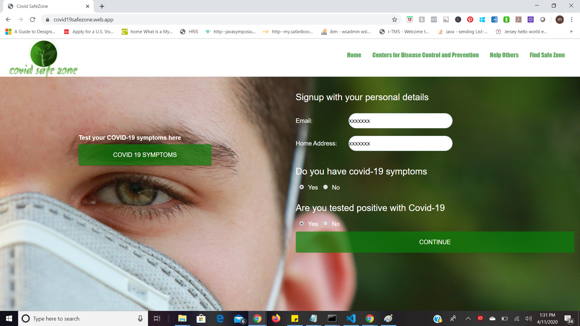Open the command prompt taskbar icon
This screenshot has width=580, height=326.
(x=332, y=318)
